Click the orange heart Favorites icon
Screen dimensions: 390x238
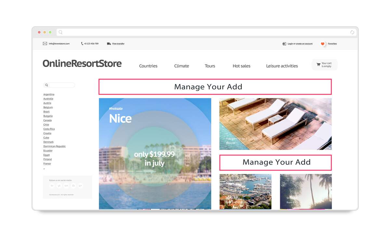click(323, 44)
